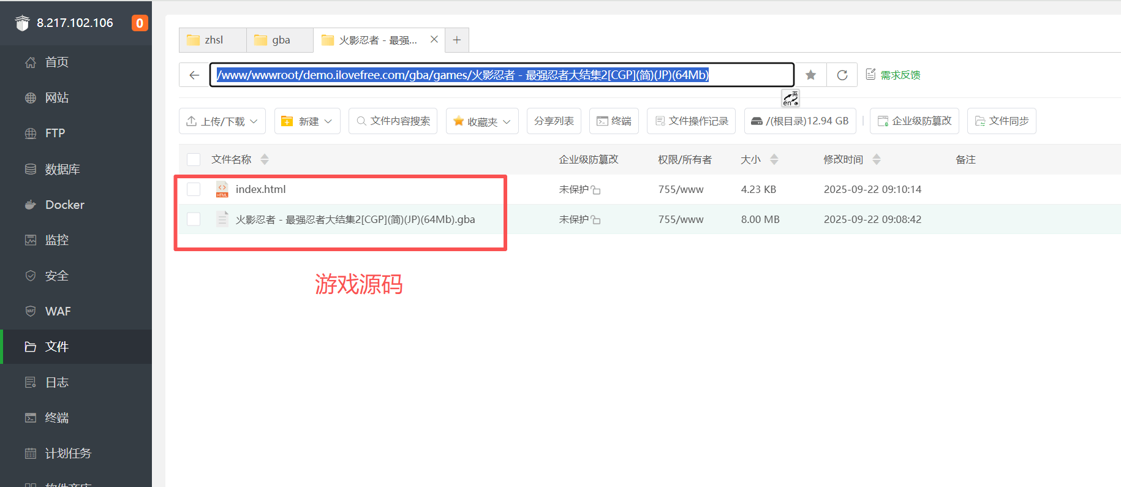1121x487 pixels.
Task: Expand the 收藏夹 favorites dropdown
Action: (482, 121)
